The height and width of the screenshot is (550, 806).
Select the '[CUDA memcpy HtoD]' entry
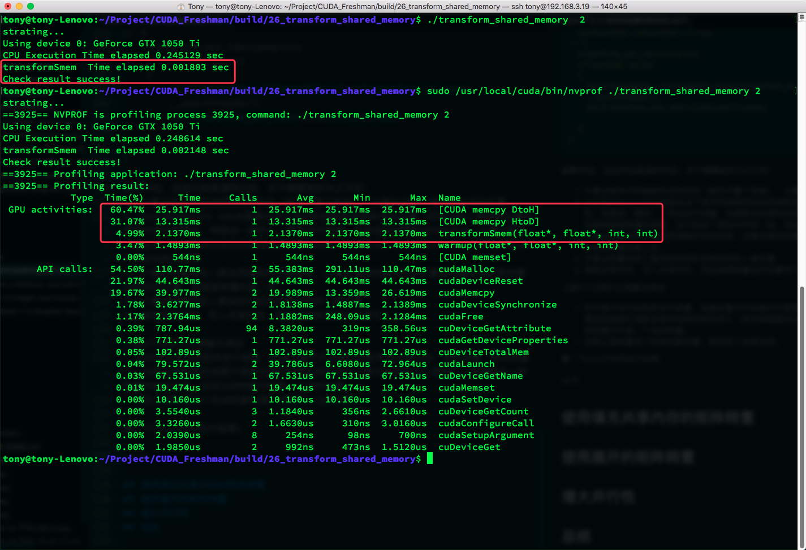click(489, 222)
